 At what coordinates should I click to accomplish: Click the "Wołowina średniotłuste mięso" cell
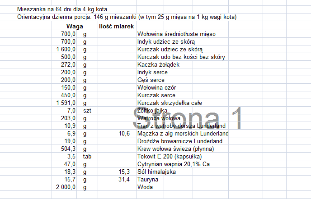click(x=176, y=34)
